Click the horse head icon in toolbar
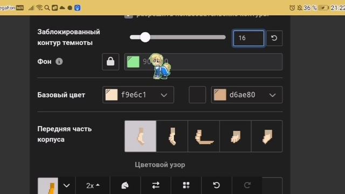The width and height of the screenshot is (345, 194). tap(125, 185)
